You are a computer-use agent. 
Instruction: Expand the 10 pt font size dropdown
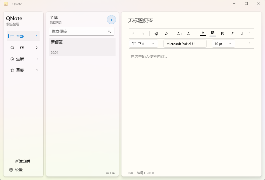click(224, 44)
